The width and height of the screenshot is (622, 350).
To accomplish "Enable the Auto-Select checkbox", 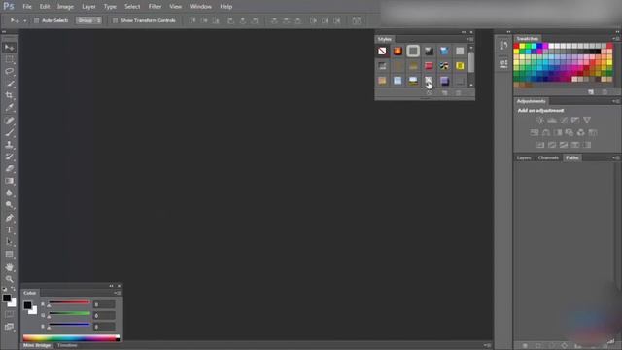I will [36, 20].
